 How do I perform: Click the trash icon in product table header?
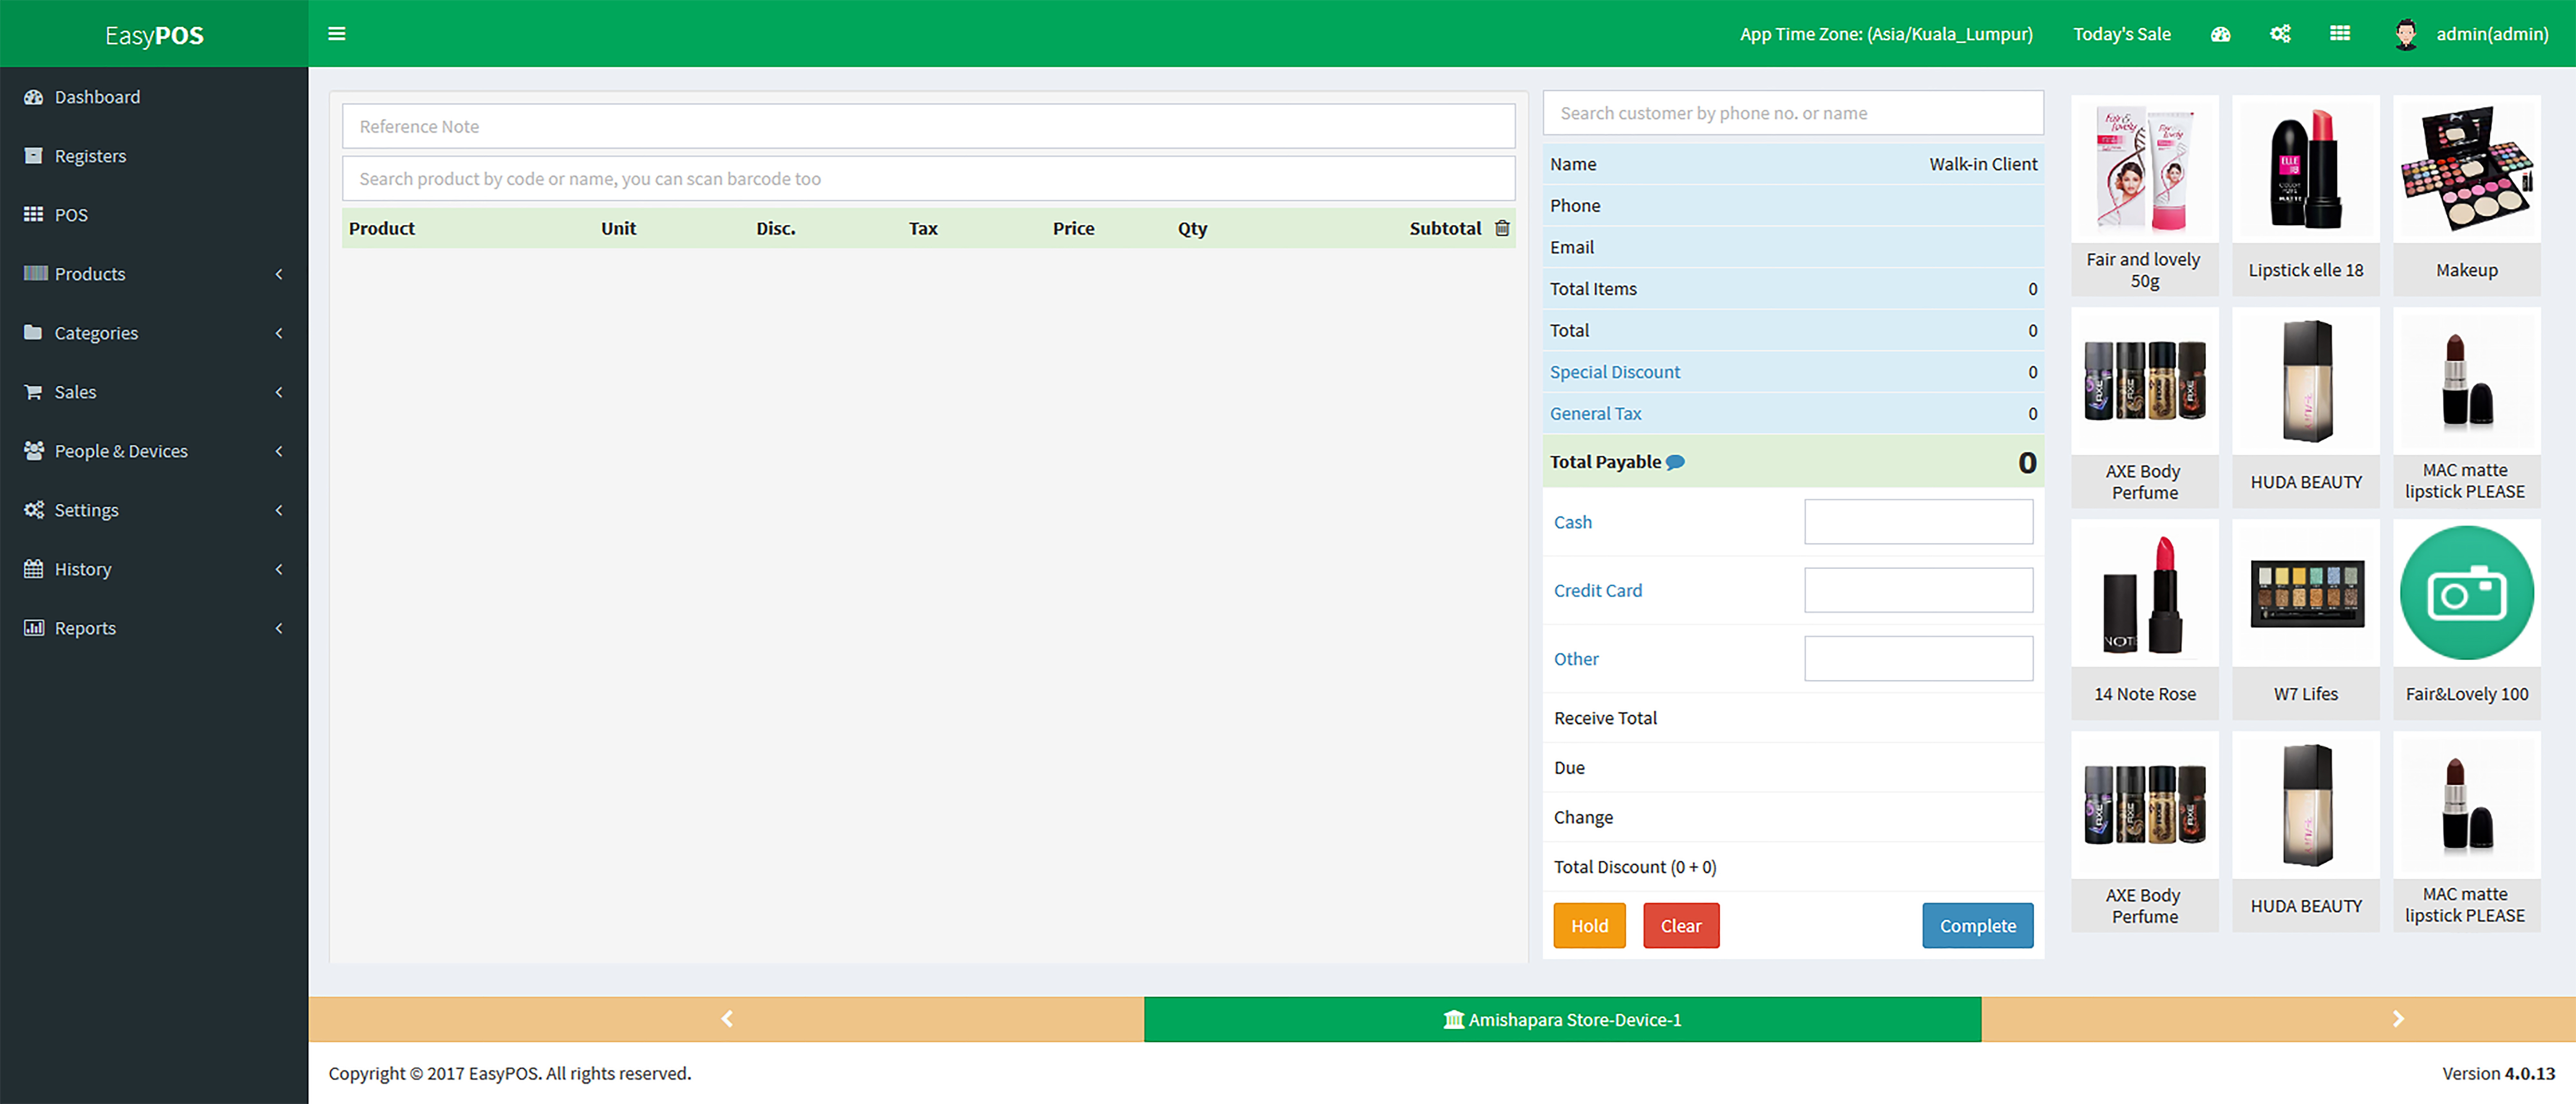[x=1502, y=228]
